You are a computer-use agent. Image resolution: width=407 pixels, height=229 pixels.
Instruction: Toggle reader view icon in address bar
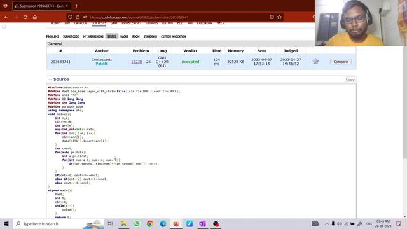tap(272, 17)
